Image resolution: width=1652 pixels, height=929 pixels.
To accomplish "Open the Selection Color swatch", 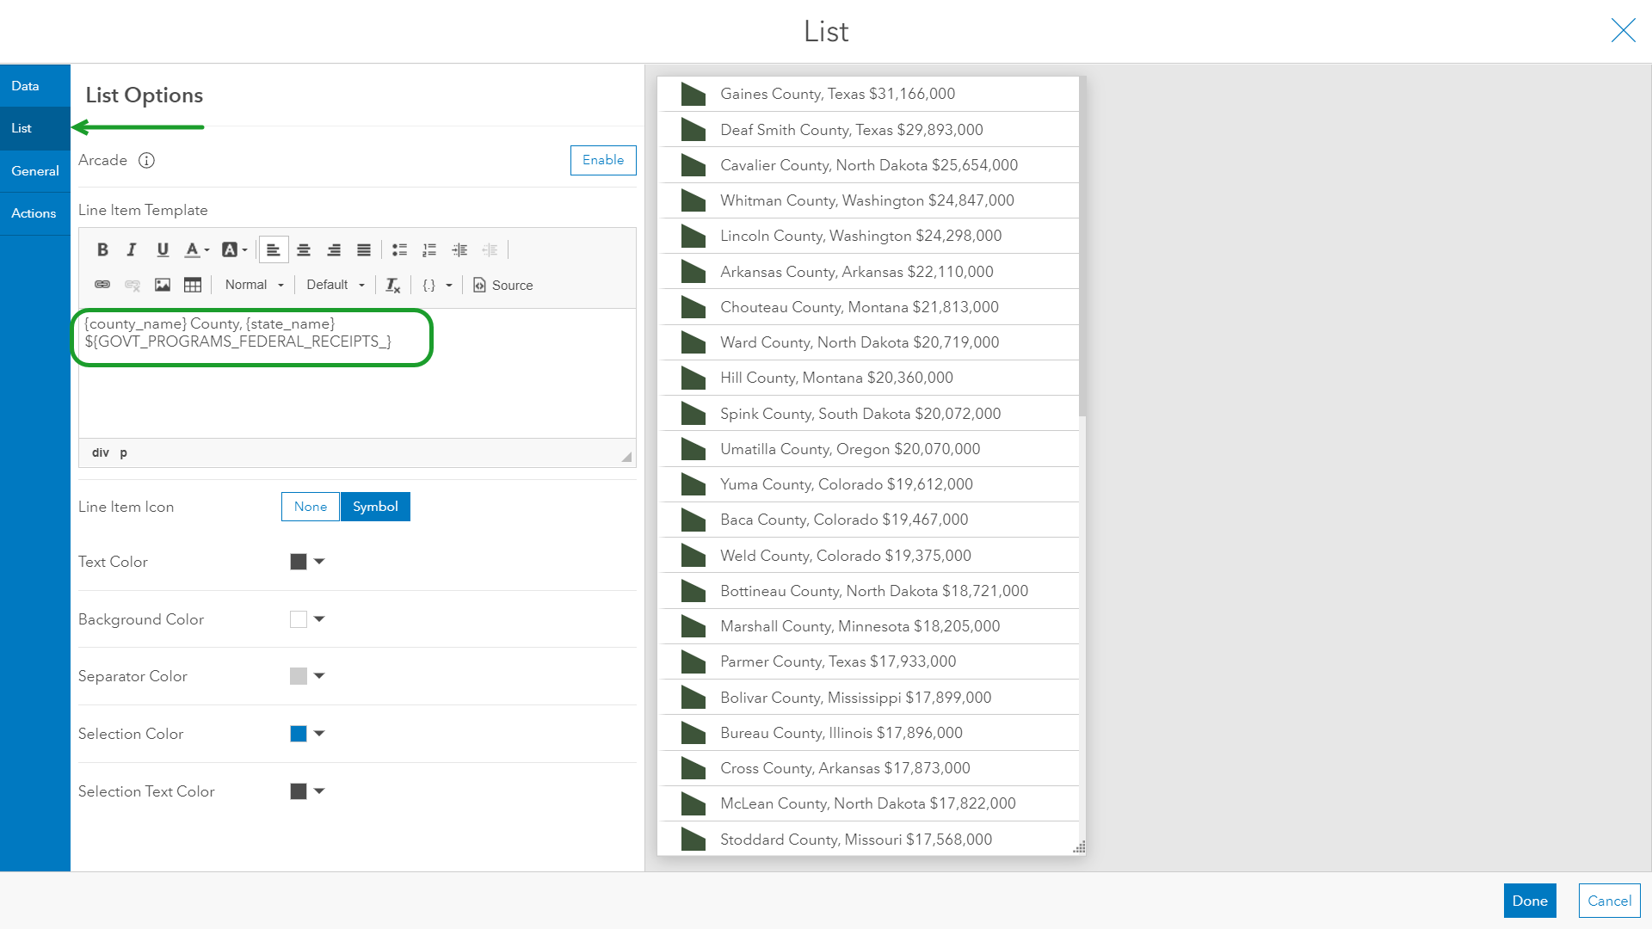I will point(307,734).
